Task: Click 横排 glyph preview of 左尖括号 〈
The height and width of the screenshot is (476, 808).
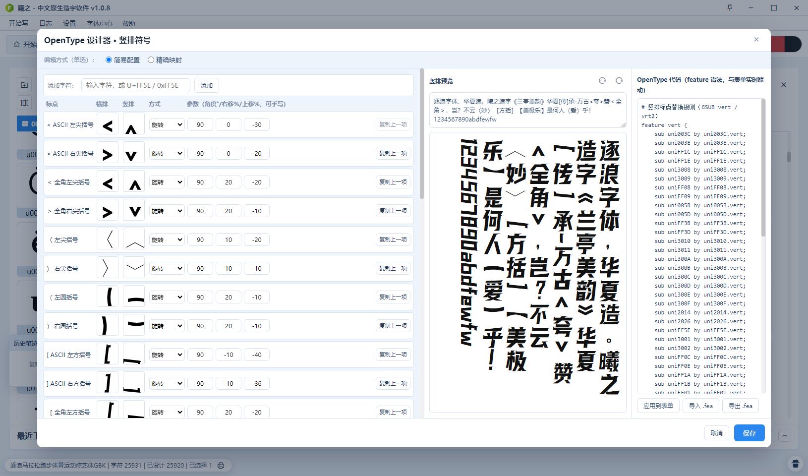Action: (108, 239)
